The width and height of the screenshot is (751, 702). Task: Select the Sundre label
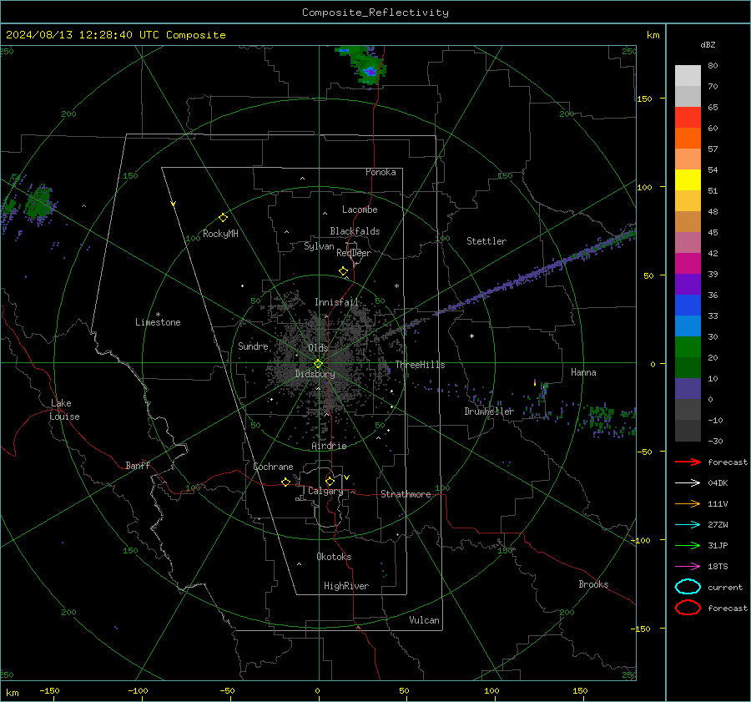(253, 346)
